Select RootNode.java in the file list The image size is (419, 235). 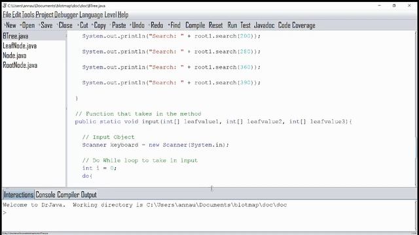[x=20, y=65]
